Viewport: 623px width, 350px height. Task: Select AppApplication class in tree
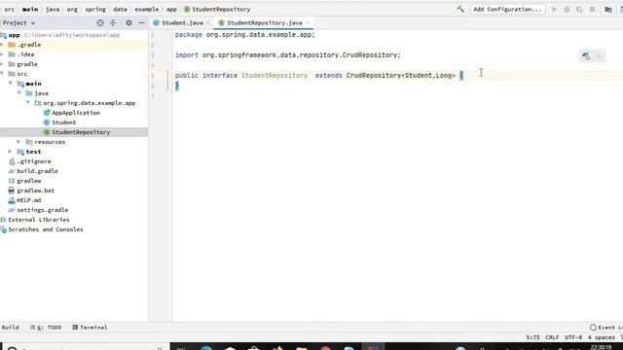pos(76,113)
